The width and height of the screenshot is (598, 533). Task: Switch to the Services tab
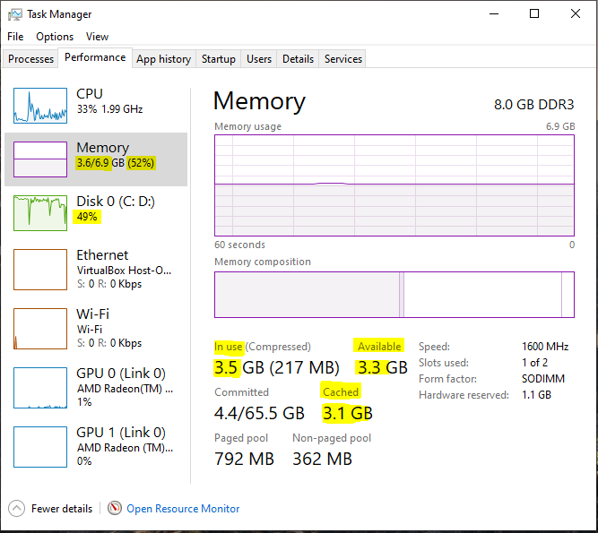(342, 59)
